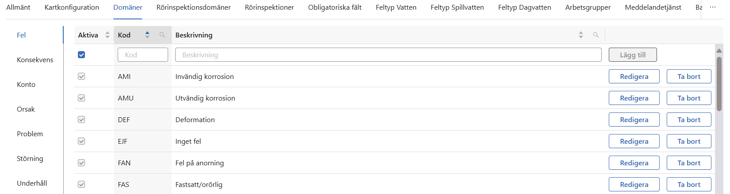This screenshot has height=194, width=730.
Task: Click the Kod input field
Action: 143,55
